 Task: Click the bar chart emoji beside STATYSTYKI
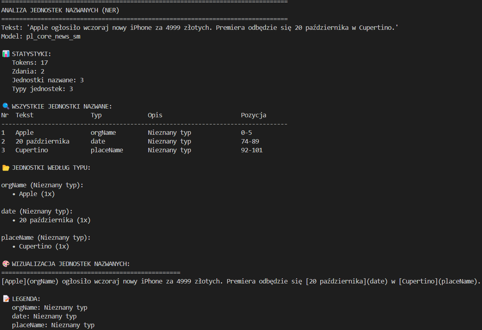(6, 54)
